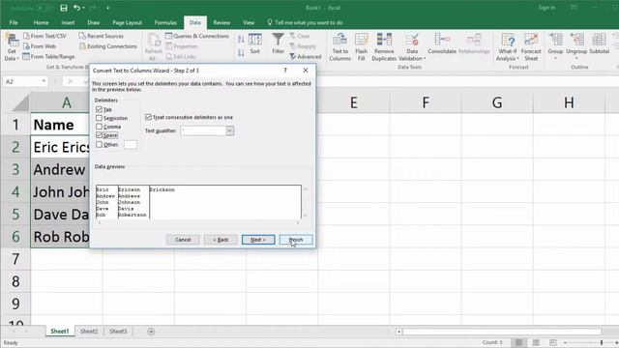Open Recent Sources

[102, 36]
